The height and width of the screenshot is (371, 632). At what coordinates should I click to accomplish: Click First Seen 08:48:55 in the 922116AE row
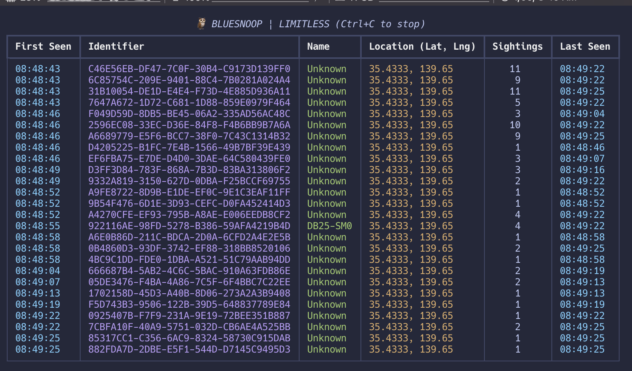click(x=38, y=226)
